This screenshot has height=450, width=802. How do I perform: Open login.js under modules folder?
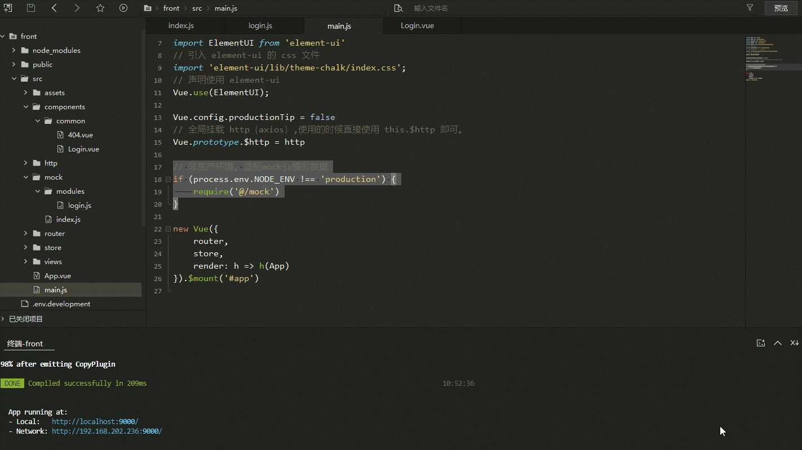79,205
